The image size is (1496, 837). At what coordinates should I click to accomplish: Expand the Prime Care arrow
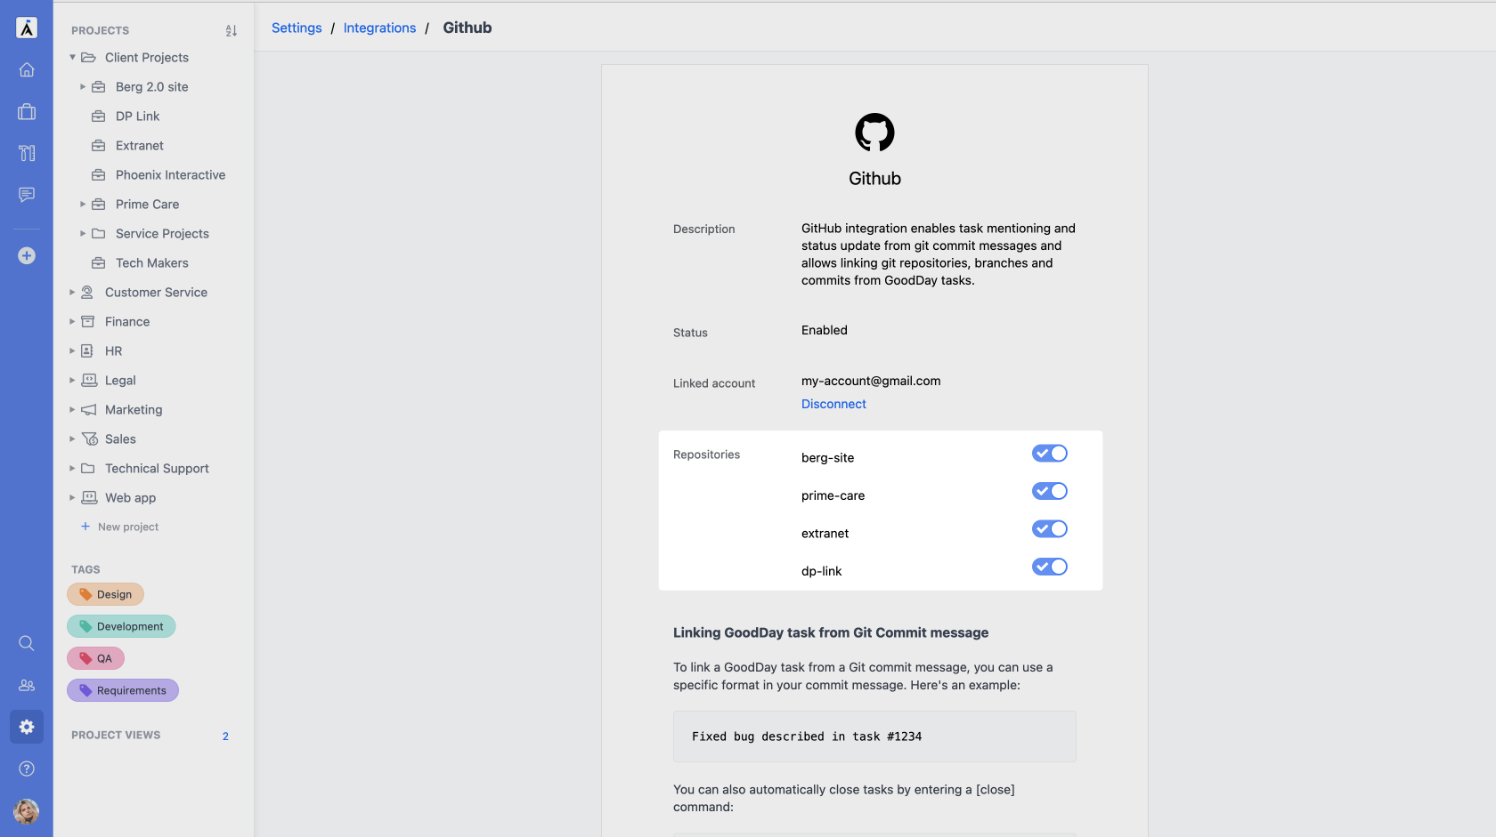(x=83, y=204)
